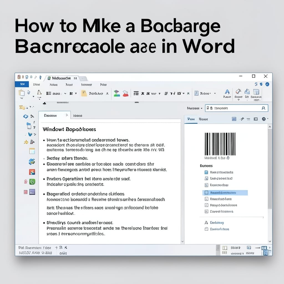Open the blue File tab
The height and width of the screenshot is (284, 284).
click(22, 84)
